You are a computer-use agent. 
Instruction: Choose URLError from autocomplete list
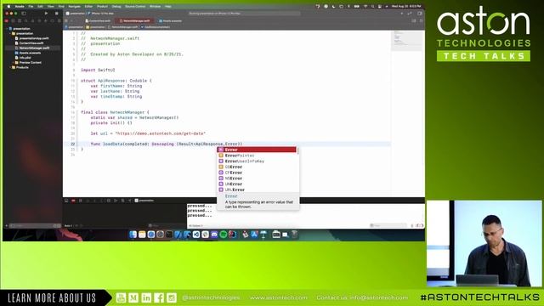(x=257, y=190)
